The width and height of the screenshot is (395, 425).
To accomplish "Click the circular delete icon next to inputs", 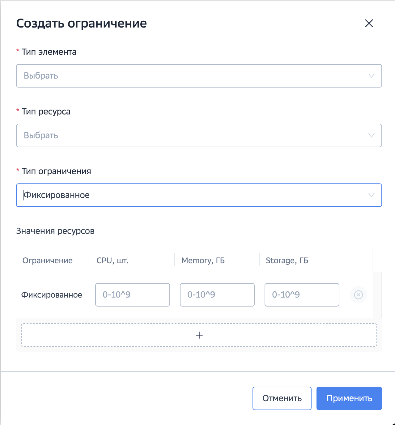I will (358, 295).
